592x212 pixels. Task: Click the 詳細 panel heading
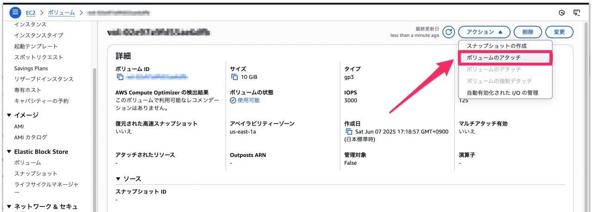point(123,56)
